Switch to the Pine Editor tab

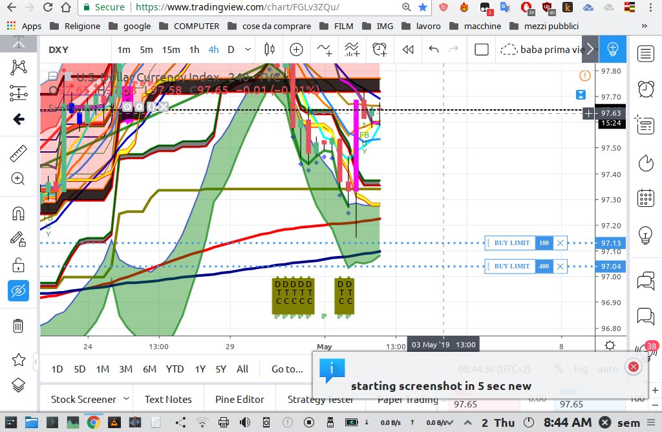click(239, 400)
